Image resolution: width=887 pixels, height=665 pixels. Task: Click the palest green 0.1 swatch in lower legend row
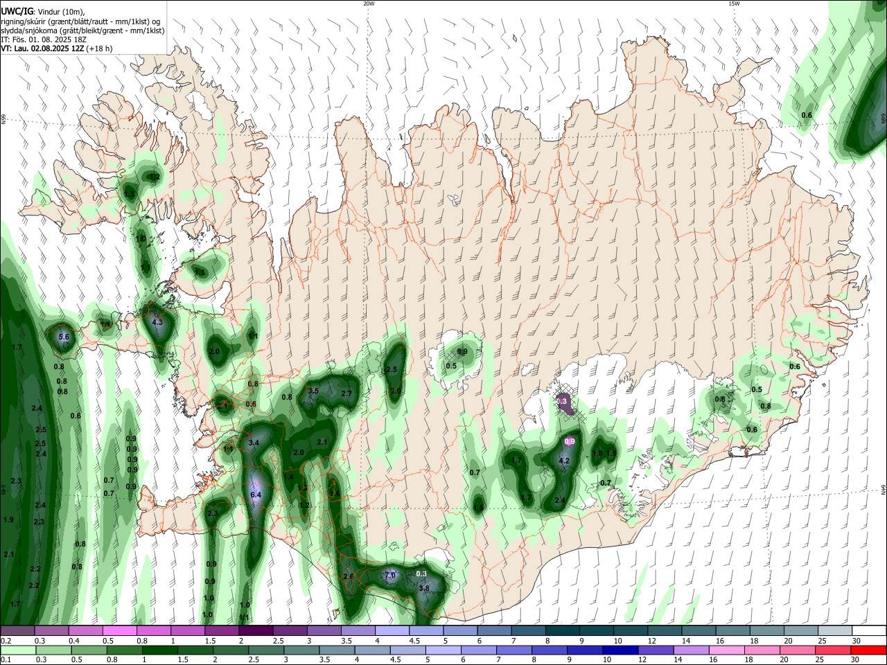point(18,650)
